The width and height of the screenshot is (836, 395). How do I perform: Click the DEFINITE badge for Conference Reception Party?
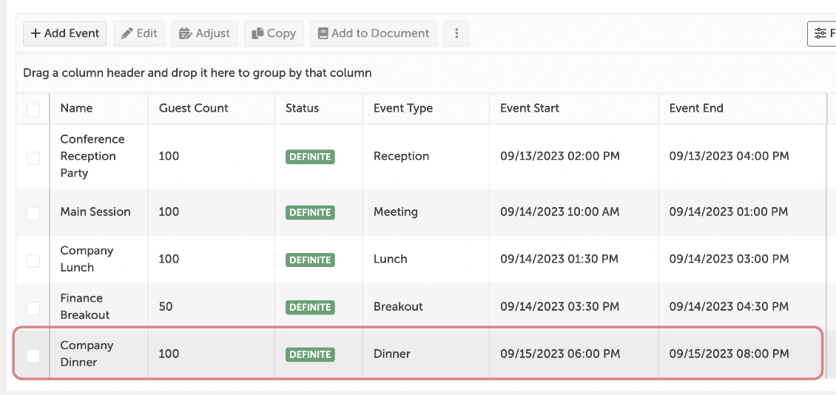(x=310, y=157)
